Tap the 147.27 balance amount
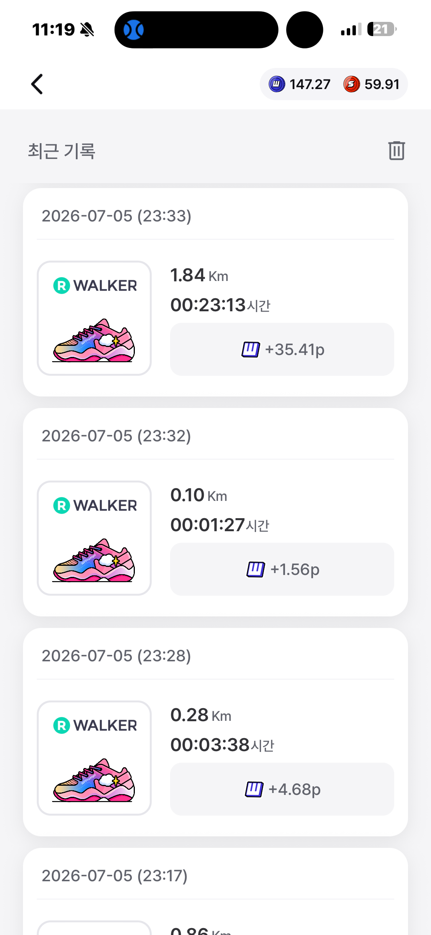The image size is (431, 935). pyautogui.click(x=310, y=84)
